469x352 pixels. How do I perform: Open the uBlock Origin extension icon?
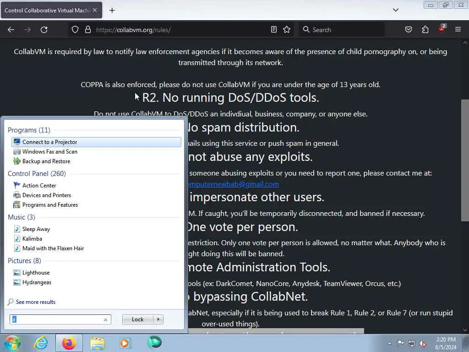[x=442, y=29]
